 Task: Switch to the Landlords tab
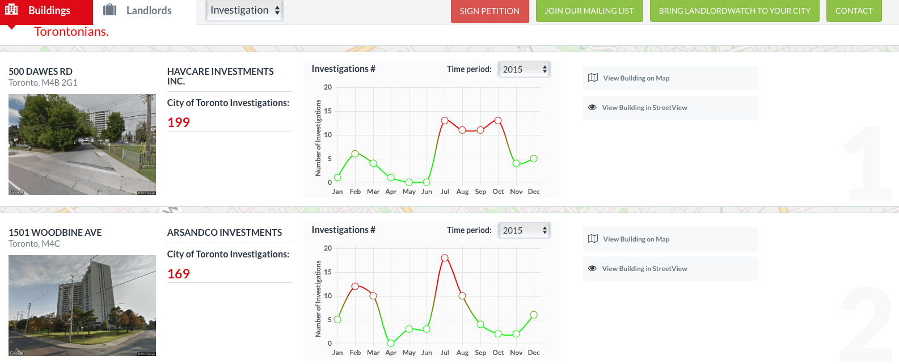coord(149,10)
